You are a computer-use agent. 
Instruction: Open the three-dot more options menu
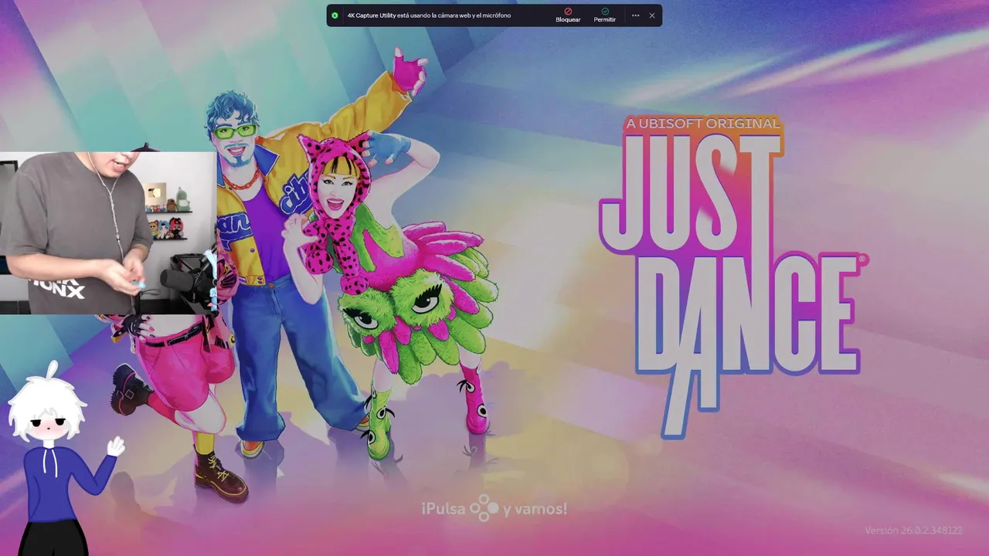[x=635, y=15]
